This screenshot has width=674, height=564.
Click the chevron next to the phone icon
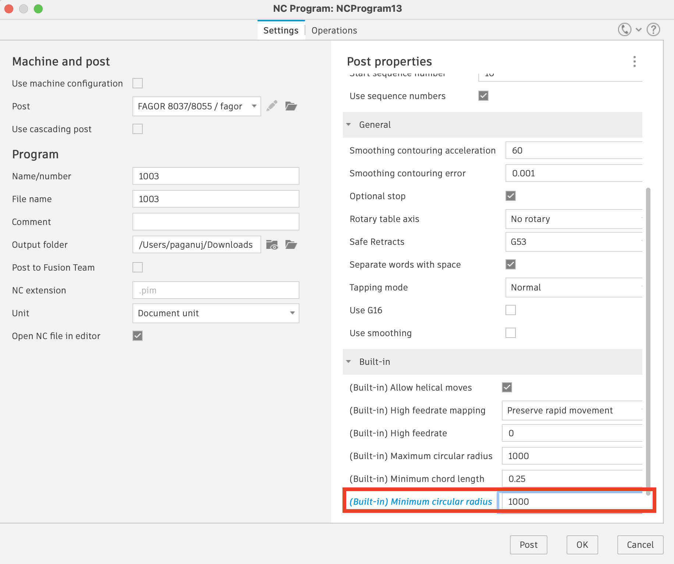pos(638,29)
